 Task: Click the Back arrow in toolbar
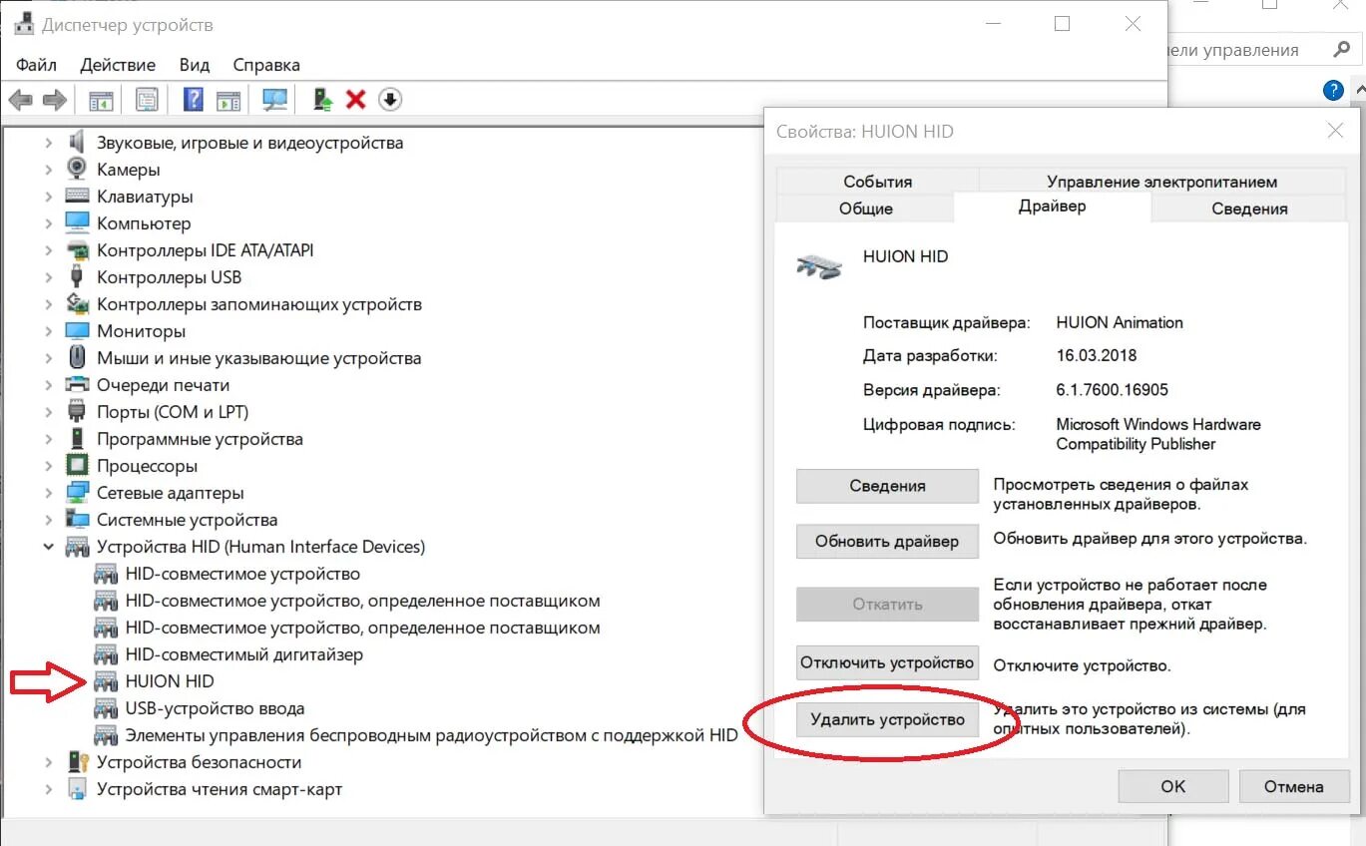click(20, 100)
